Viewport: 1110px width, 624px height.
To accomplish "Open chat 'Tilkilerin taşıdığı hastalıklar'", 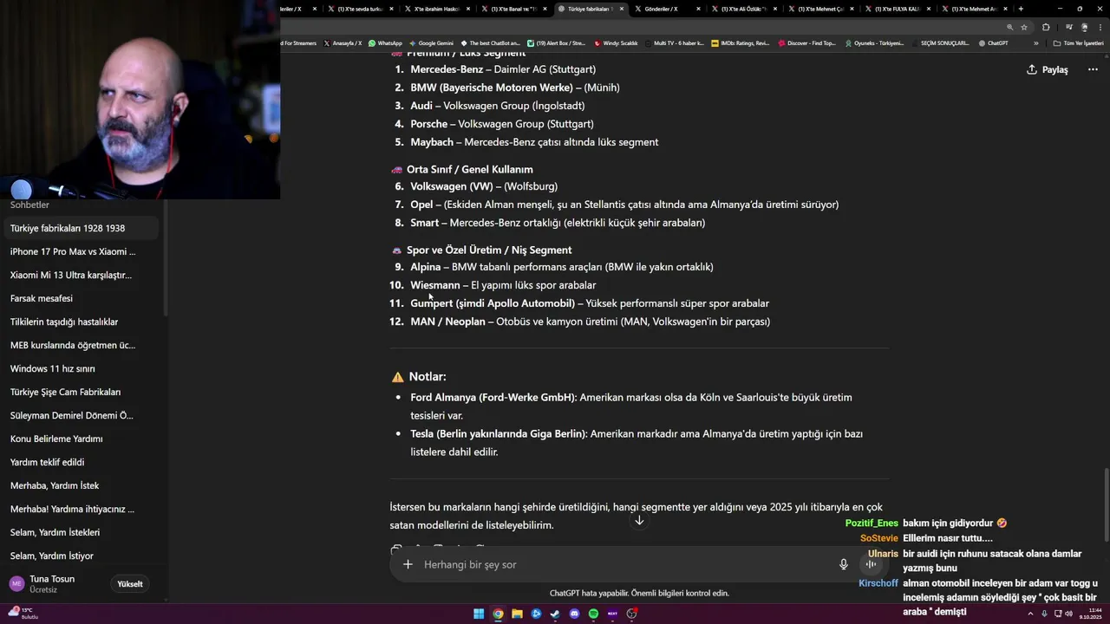I will (x=80, y=322).
